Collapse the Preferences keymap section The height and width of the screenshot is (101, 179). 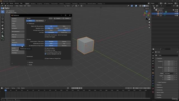[x=27, y=24]
